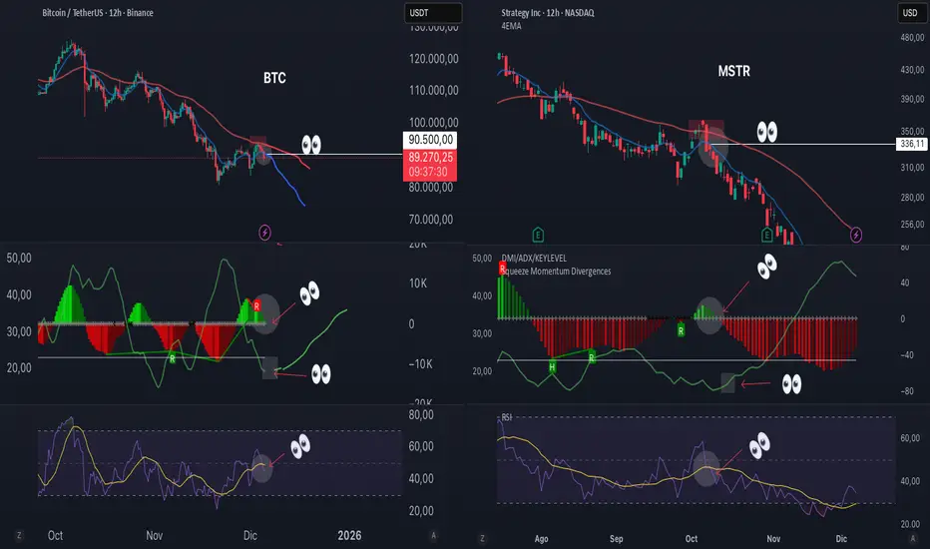
Task: Select the Squeeze Momentum Divergences label
Action: click(x=556, y=272)
